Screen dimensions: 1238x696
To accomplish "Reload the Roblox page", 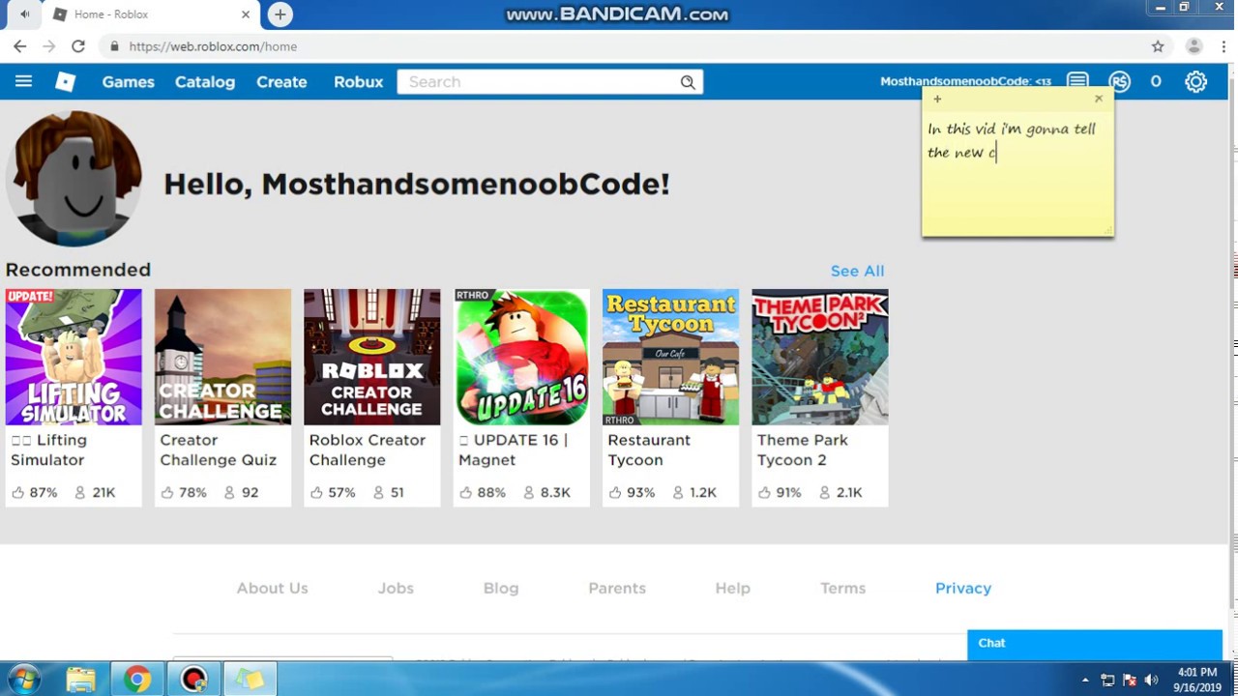I will (78, 46).
